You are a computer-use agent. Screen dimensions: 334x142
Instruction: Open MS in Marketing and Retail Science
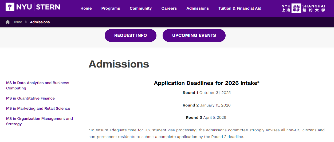tap(38, 108)
